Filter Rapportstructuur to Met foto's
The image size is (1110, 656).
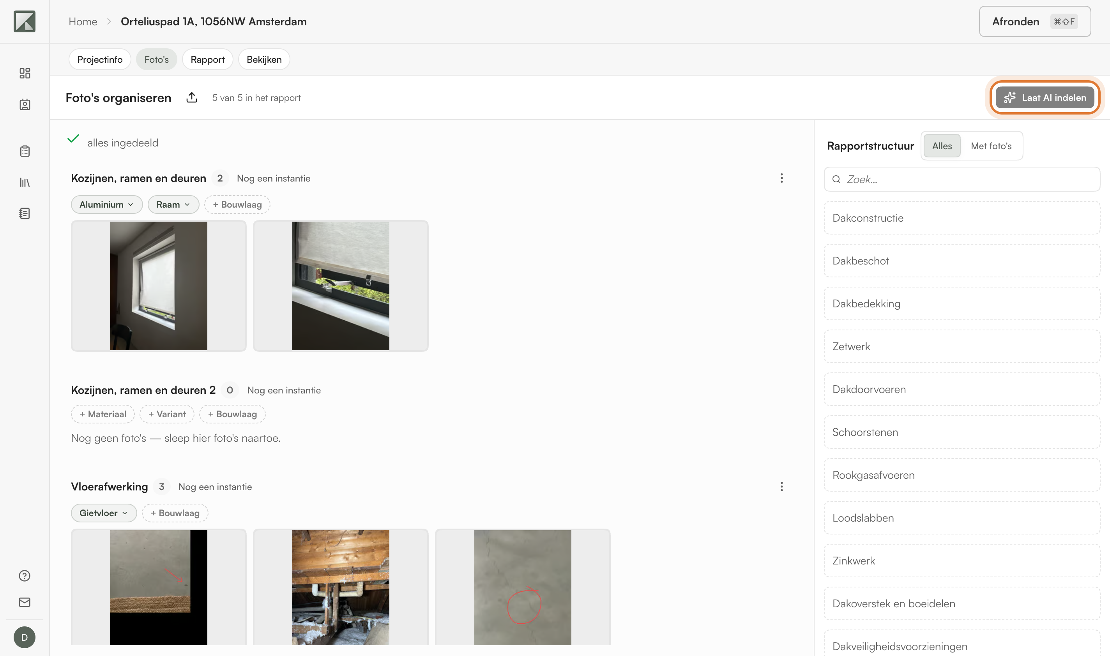click(x=991, y=146)
